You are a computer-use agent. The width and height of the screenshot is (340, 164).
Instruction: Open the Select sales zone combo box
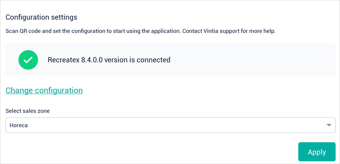[x=170, y=125]
